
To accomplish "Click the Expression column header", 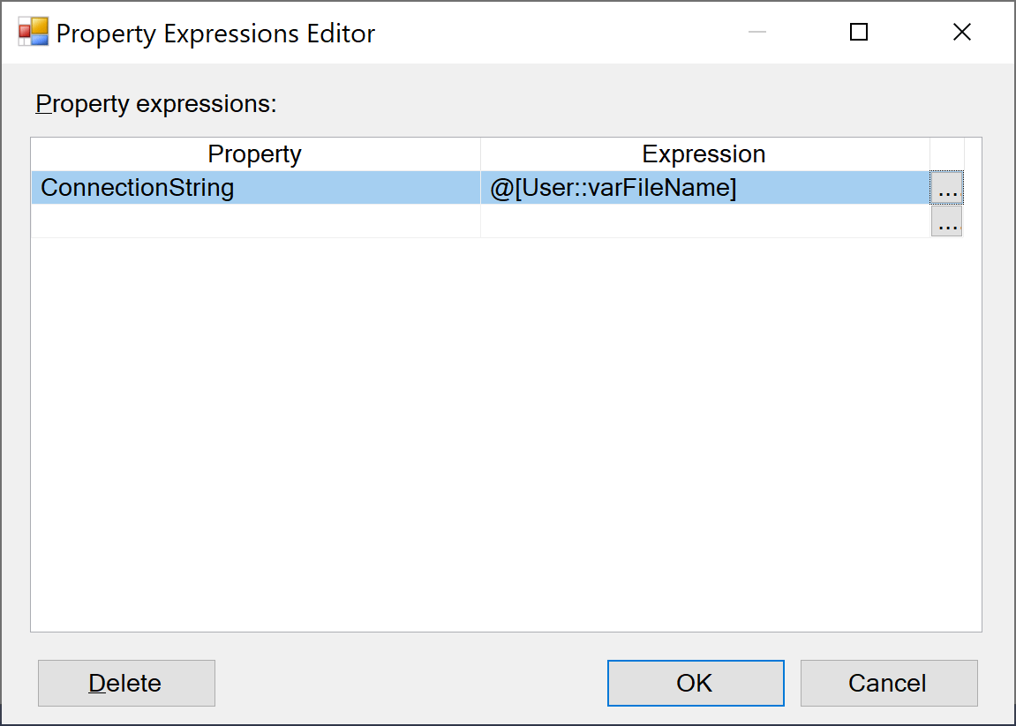I will (704, 153).
